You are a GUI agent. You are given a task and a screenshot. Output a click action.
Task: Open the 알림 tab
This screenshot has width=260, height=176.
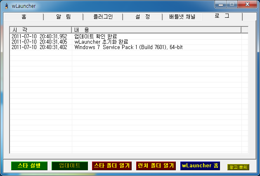64,17
